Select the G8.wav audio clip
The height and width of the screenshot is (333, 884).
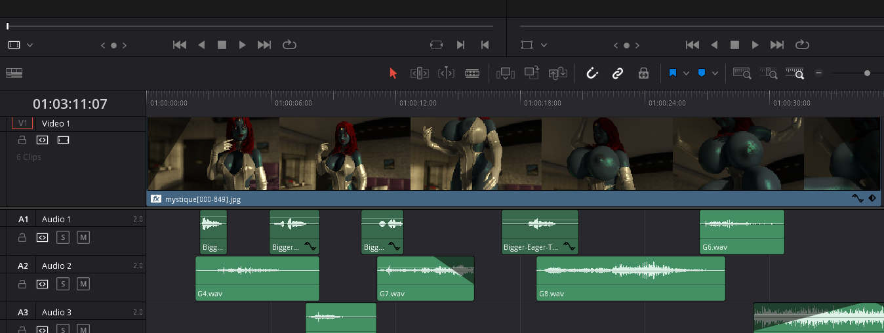point(631,279)
